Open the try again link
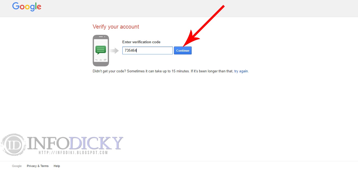 point(241,71)
